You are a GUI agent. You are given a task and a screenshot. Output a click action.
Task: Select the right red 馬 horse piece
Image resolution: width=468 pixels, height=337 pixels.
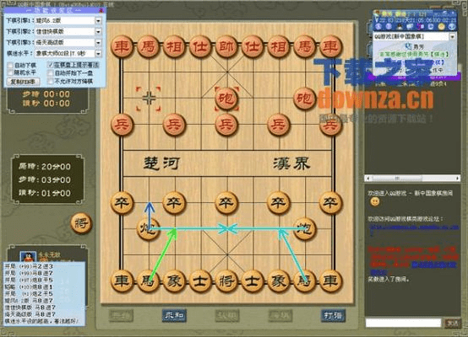click(x=305, y=46)
